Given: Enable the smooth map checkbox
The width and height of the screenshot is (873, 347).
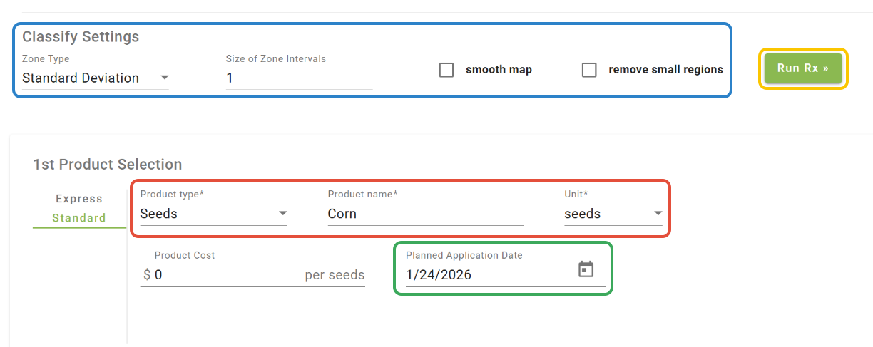Looking at the screenshot, I should pos(446,70).
